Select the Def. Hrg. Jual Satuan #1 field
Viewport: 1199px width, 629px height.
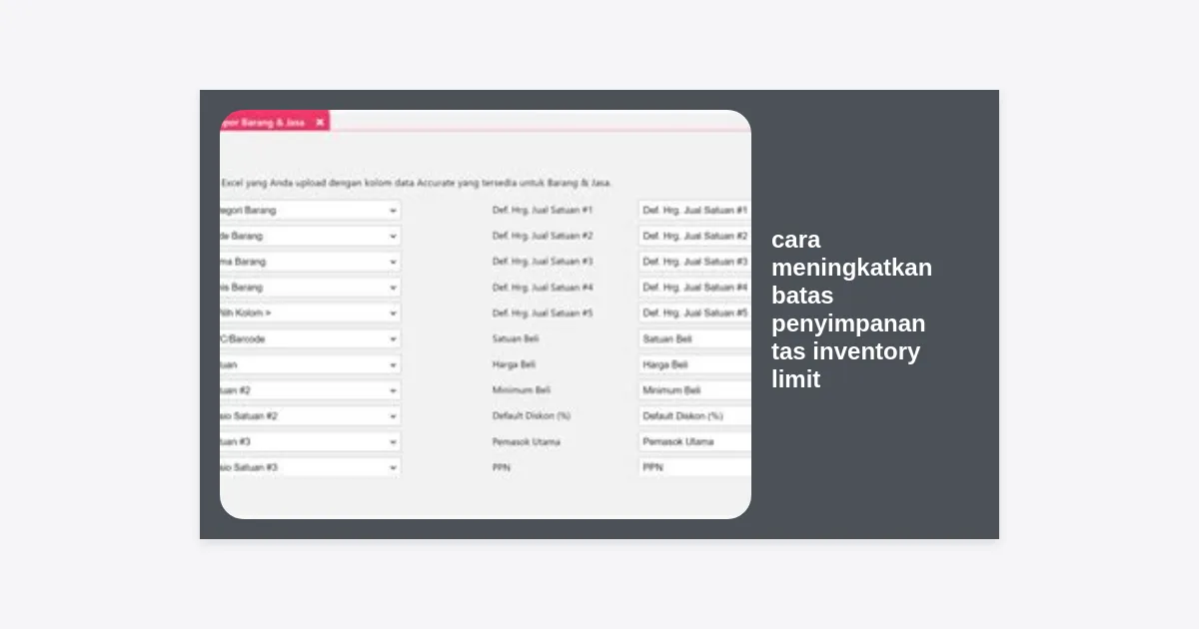click(x=694, y=211)
